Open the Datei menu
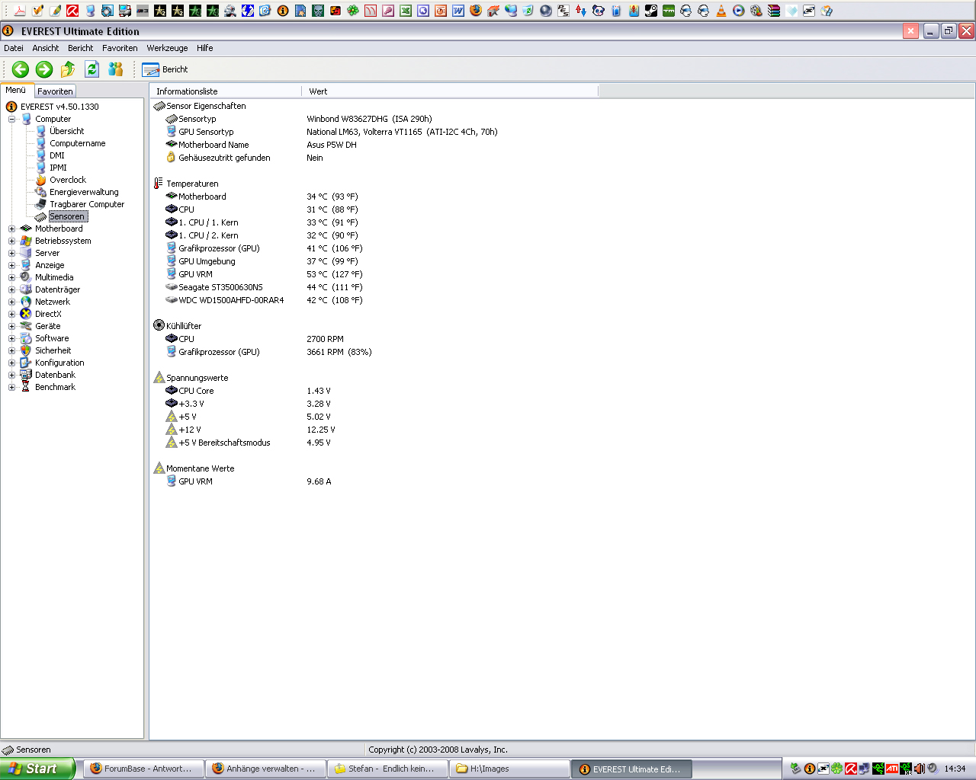The image size is (976, 780). tap(14, 48)
